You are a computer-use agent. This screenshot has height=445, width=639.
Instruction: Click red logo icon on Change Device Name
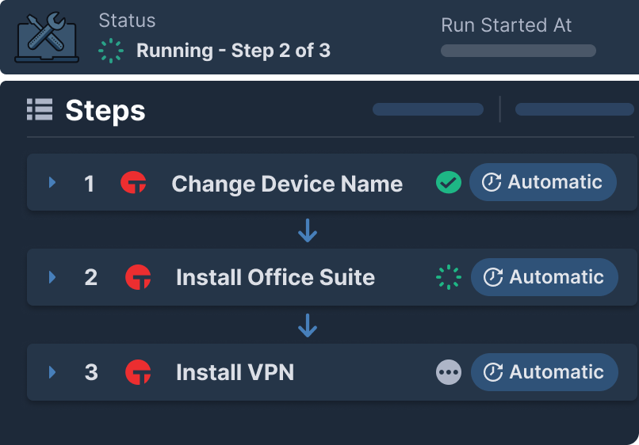coord(133,182)
